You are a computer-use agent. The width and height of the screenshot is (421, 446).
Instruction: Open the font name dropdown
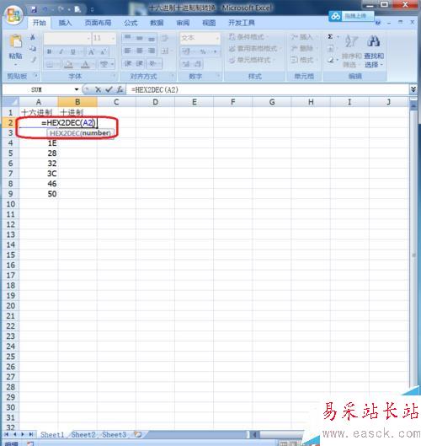[88, 38]
